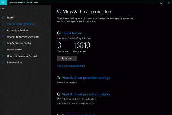
Task: Click the Threat history clock icon
Action: 59,33
